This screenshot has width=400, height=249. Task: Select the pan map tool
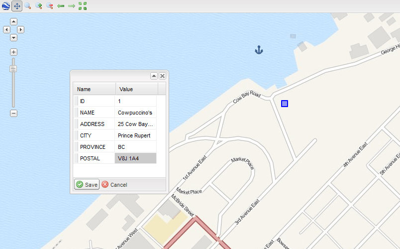coord(17,6)
